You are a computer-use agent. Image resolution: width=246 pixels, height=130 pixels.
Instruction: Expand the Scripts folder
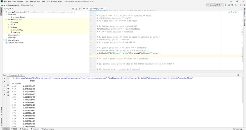(9, 27)
